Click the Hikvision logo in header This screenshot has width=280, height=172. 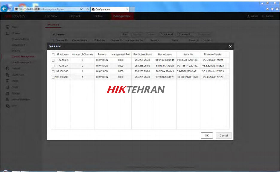[x=15, y=16]
